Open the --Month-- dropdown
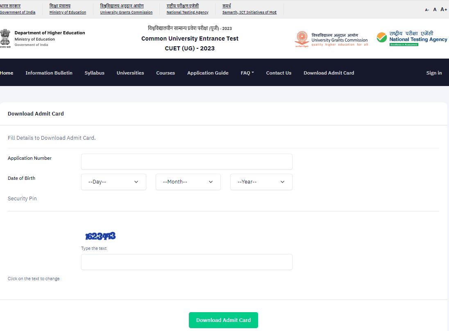This screenshot has width=449, height=331. tap(188, 181)
